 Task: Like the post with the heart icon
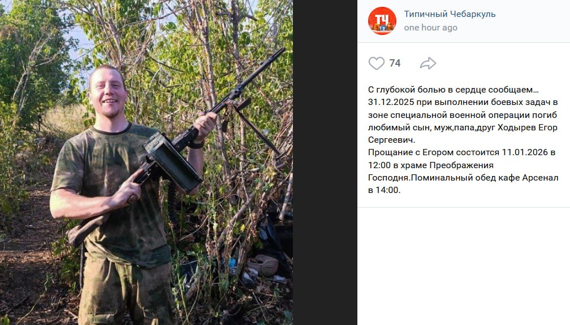coord(376,63)
